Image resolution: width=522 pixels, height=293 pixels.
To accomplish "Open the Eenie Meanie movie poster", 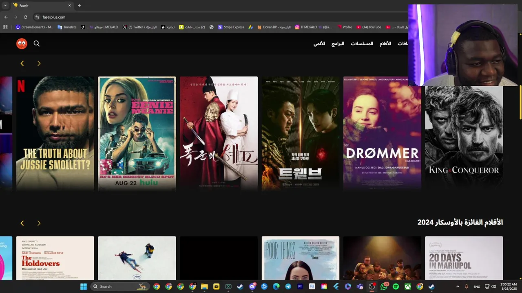I will pos(137,133).
